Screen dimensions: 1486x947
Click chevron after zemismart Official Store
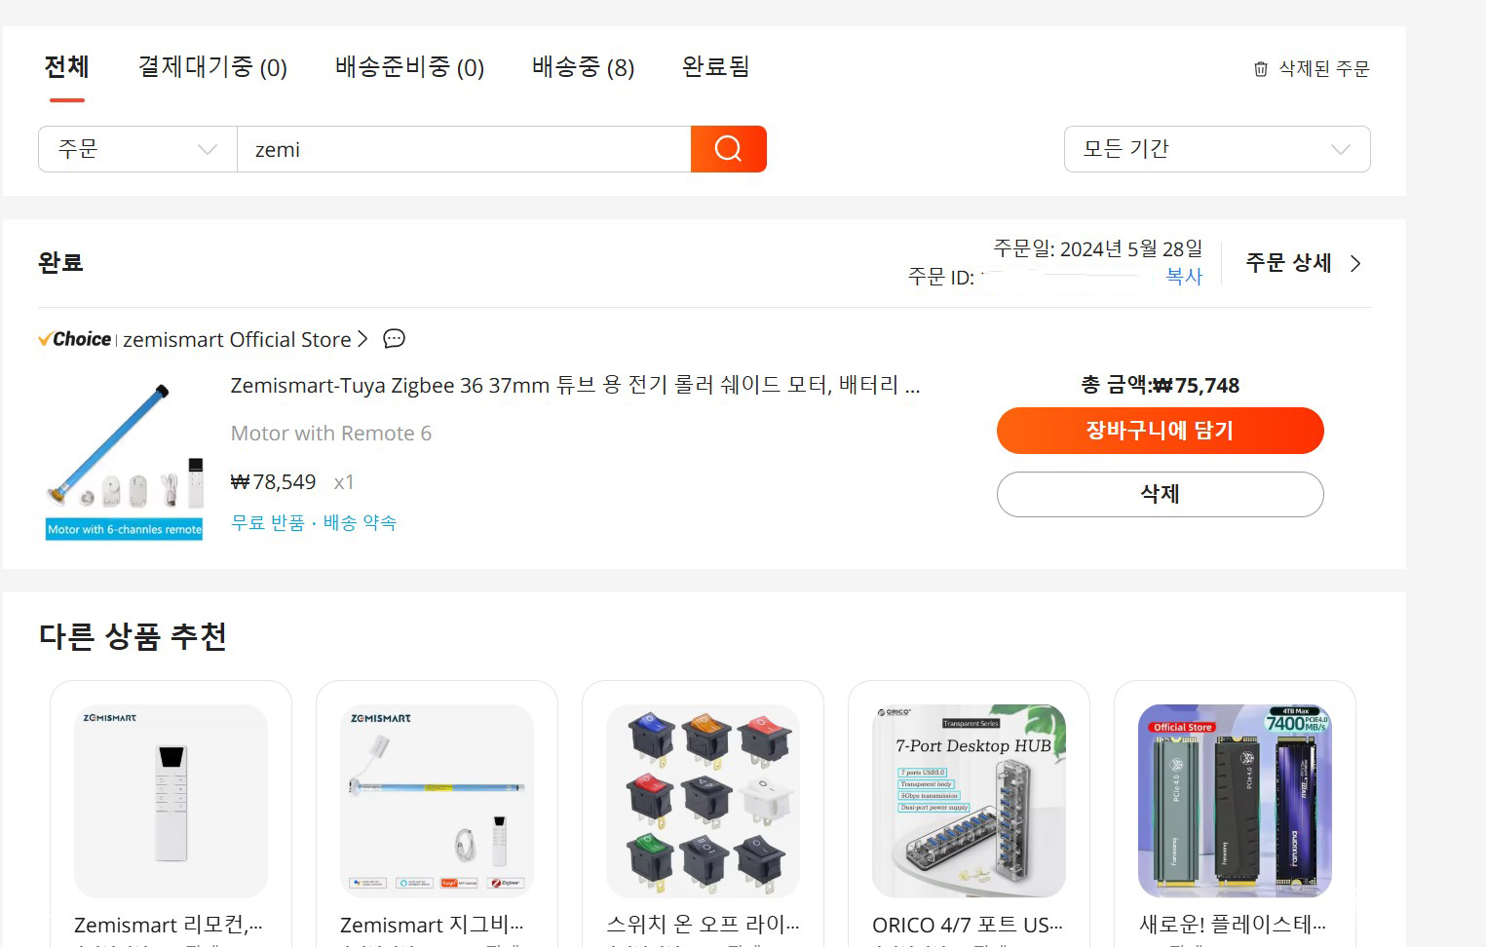pos(362,339)
